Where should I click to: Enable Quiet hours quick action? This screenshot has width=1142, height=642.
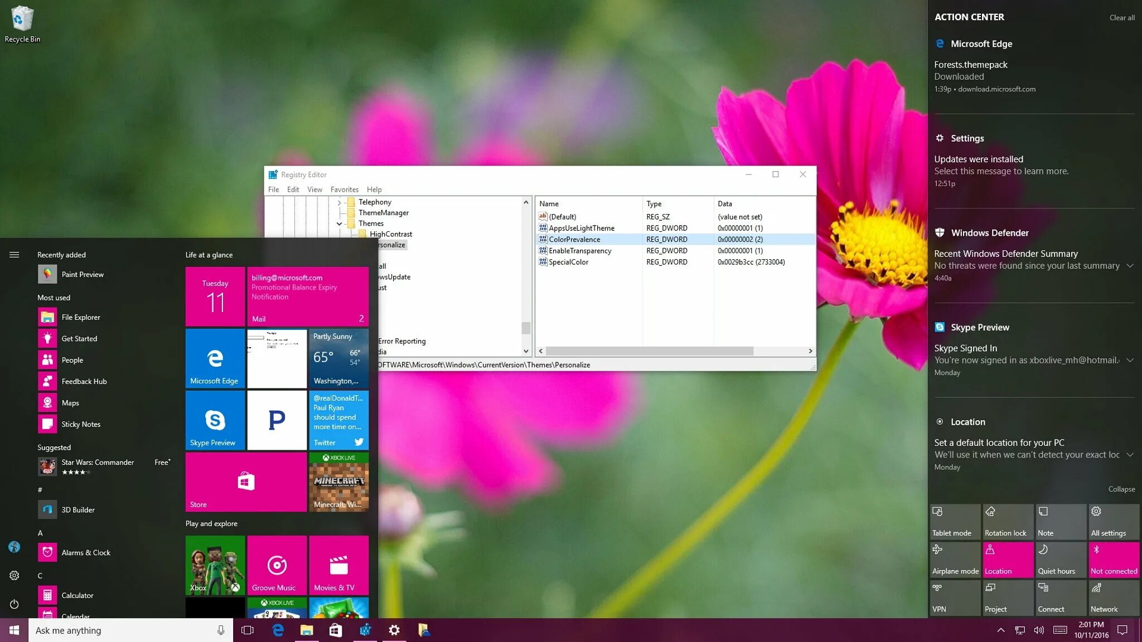coord(1061,560)
